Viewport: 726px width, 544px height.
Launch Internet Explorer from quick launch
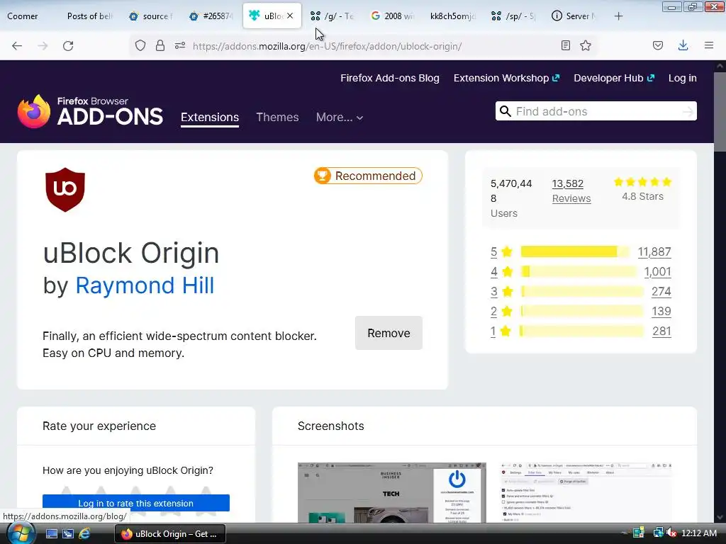(84, 534)
